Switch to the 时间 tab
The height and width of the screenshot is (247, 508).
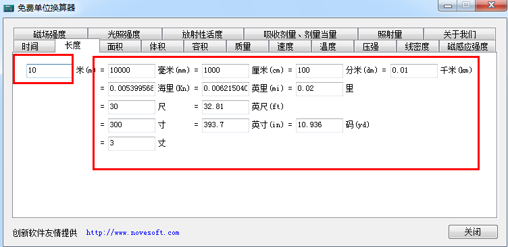[34, 46]
